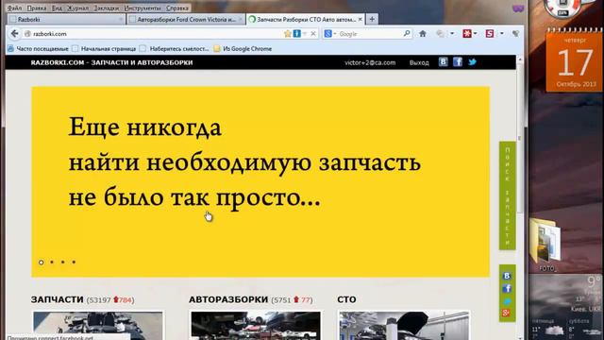
Task: Click the calendar gadget showing 17
Action: tap(575, 60)
